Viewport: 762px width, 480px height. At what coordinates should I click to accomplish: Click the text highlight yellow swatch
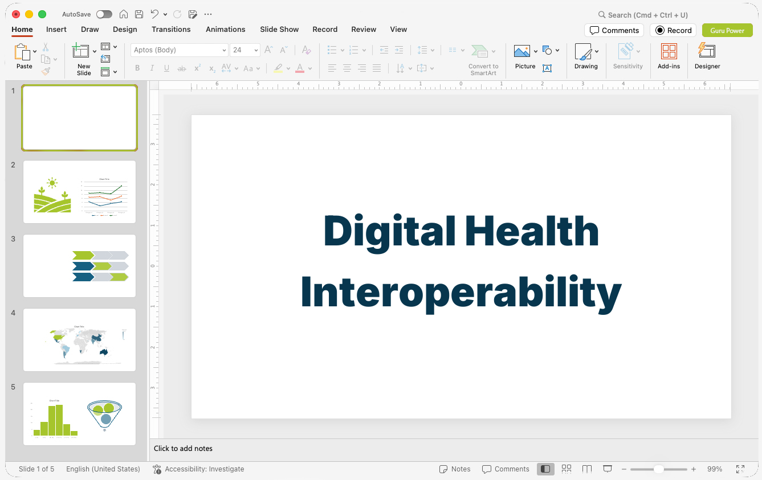278,68
